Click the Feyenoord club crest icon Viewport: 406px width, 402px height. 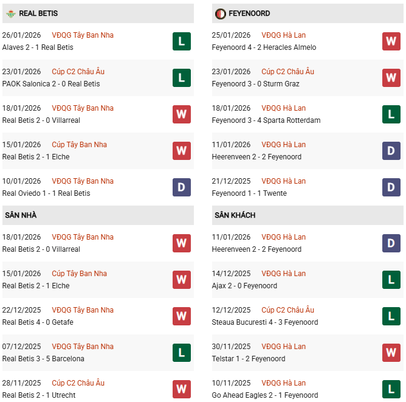pos(220,13)
